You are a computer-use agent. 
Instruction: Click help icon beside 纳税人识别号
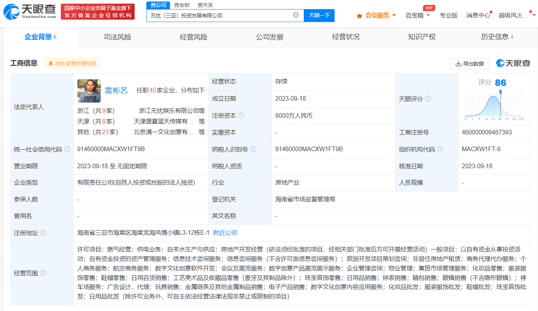pyautogui.click(x=253, y=149)
